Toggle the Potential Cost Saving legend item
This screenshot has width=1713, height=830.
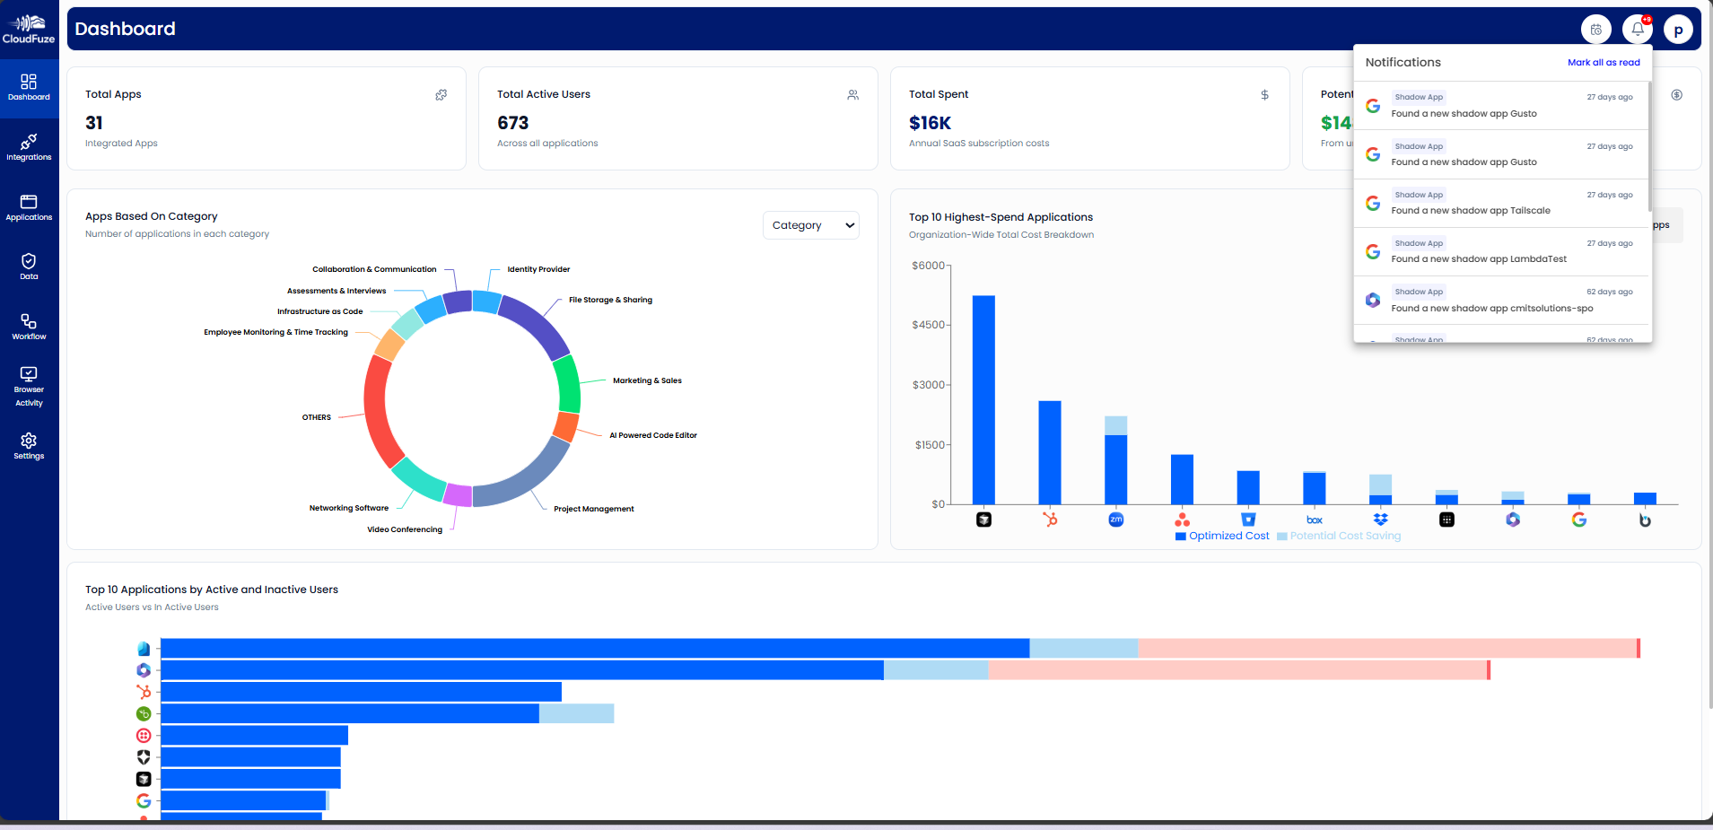(1339, 536)
